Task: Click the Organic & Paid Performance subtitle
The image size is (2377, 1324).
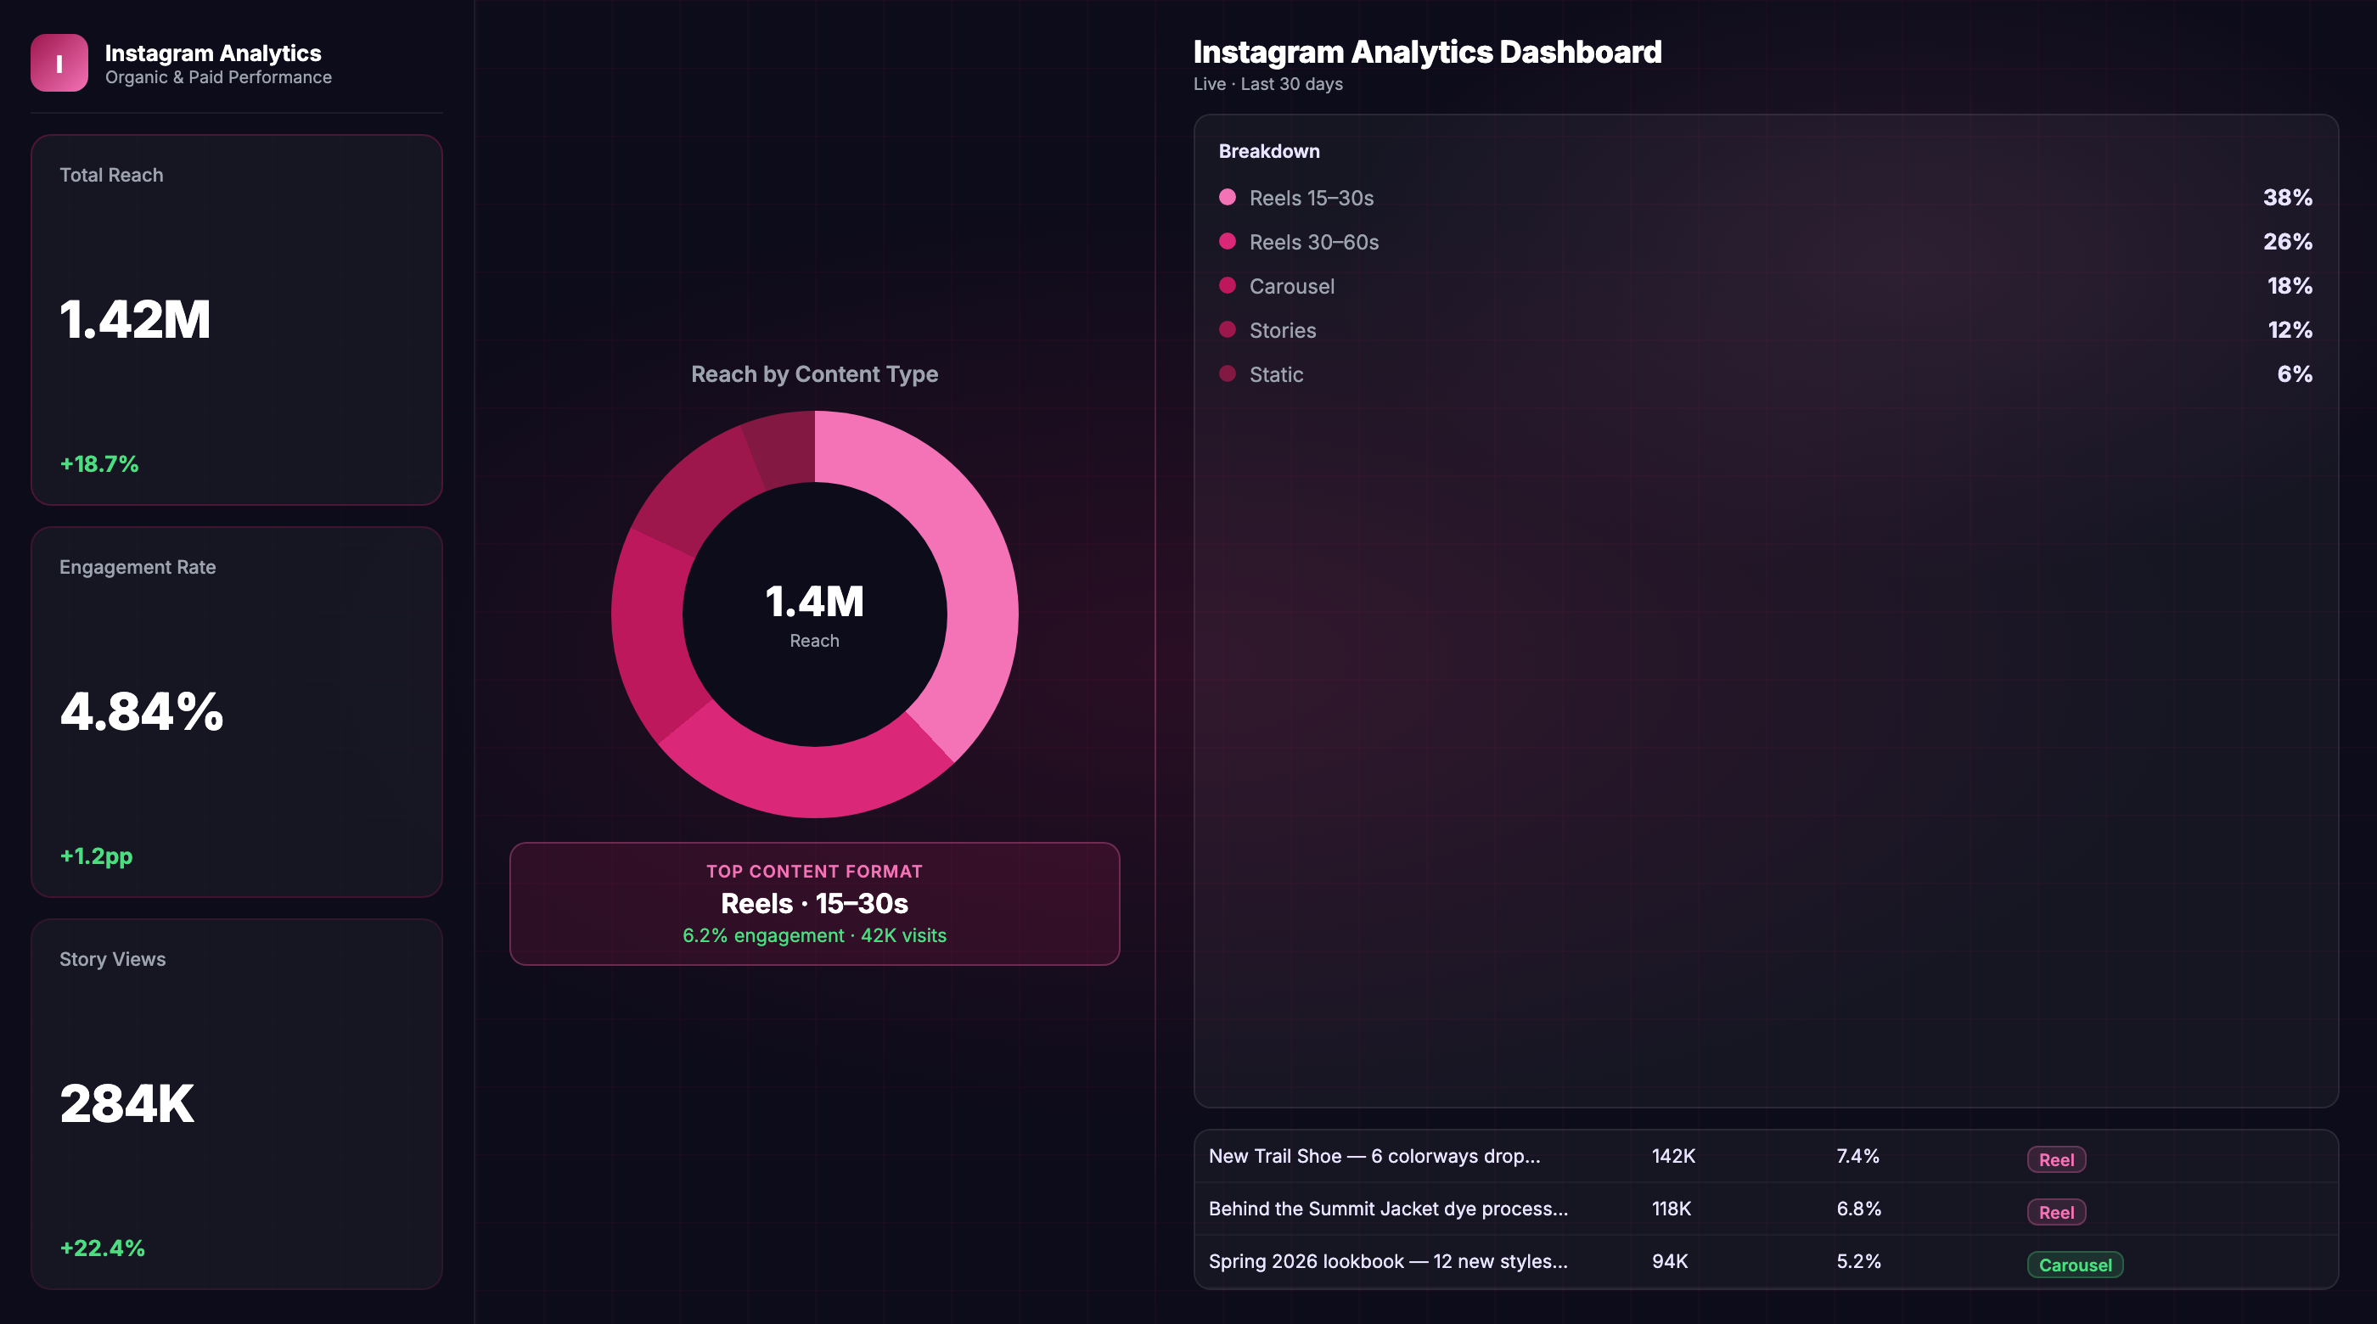Action: pos(219,77)
